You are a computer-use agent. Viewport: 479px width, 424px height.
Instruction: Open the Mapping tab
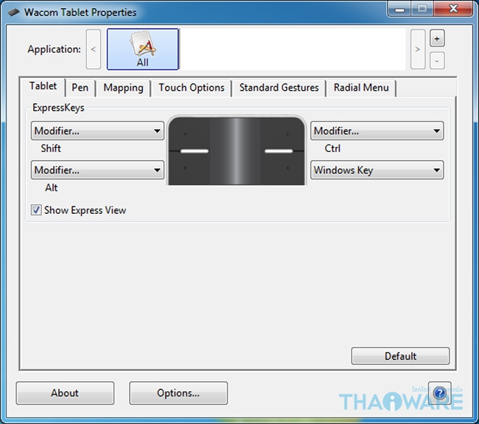[x=123, y=88]
